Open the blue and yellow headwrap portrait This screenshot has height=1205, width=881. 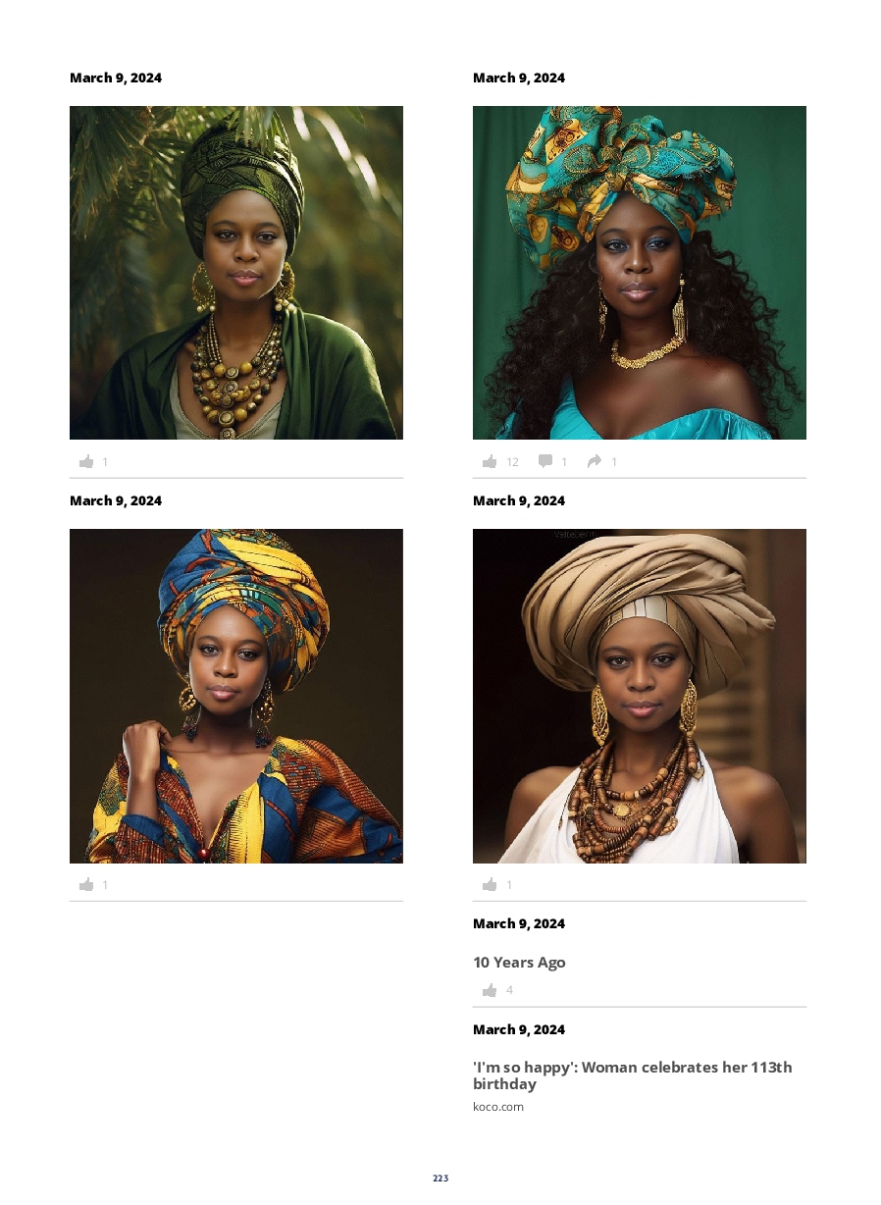coord(236,696)
